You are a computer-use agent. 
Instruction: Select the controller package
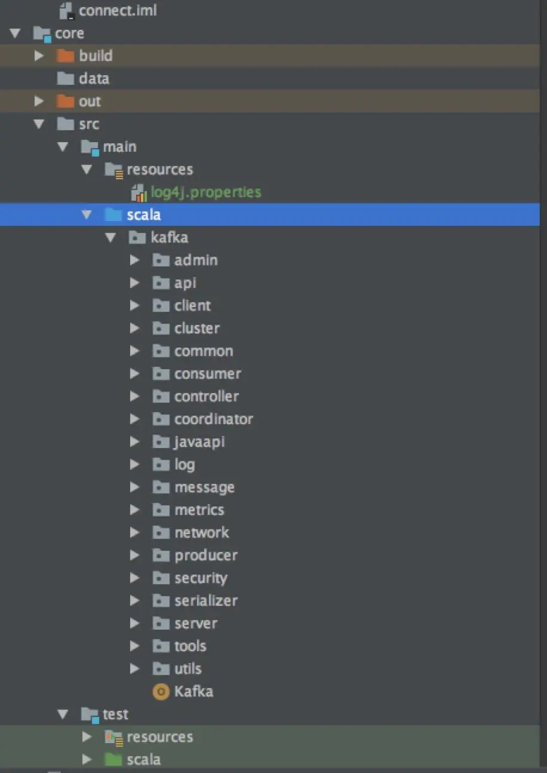(x=206, y=396)
